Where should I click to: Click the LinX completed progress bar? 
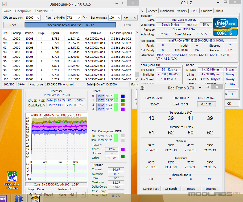coord(70,25)
